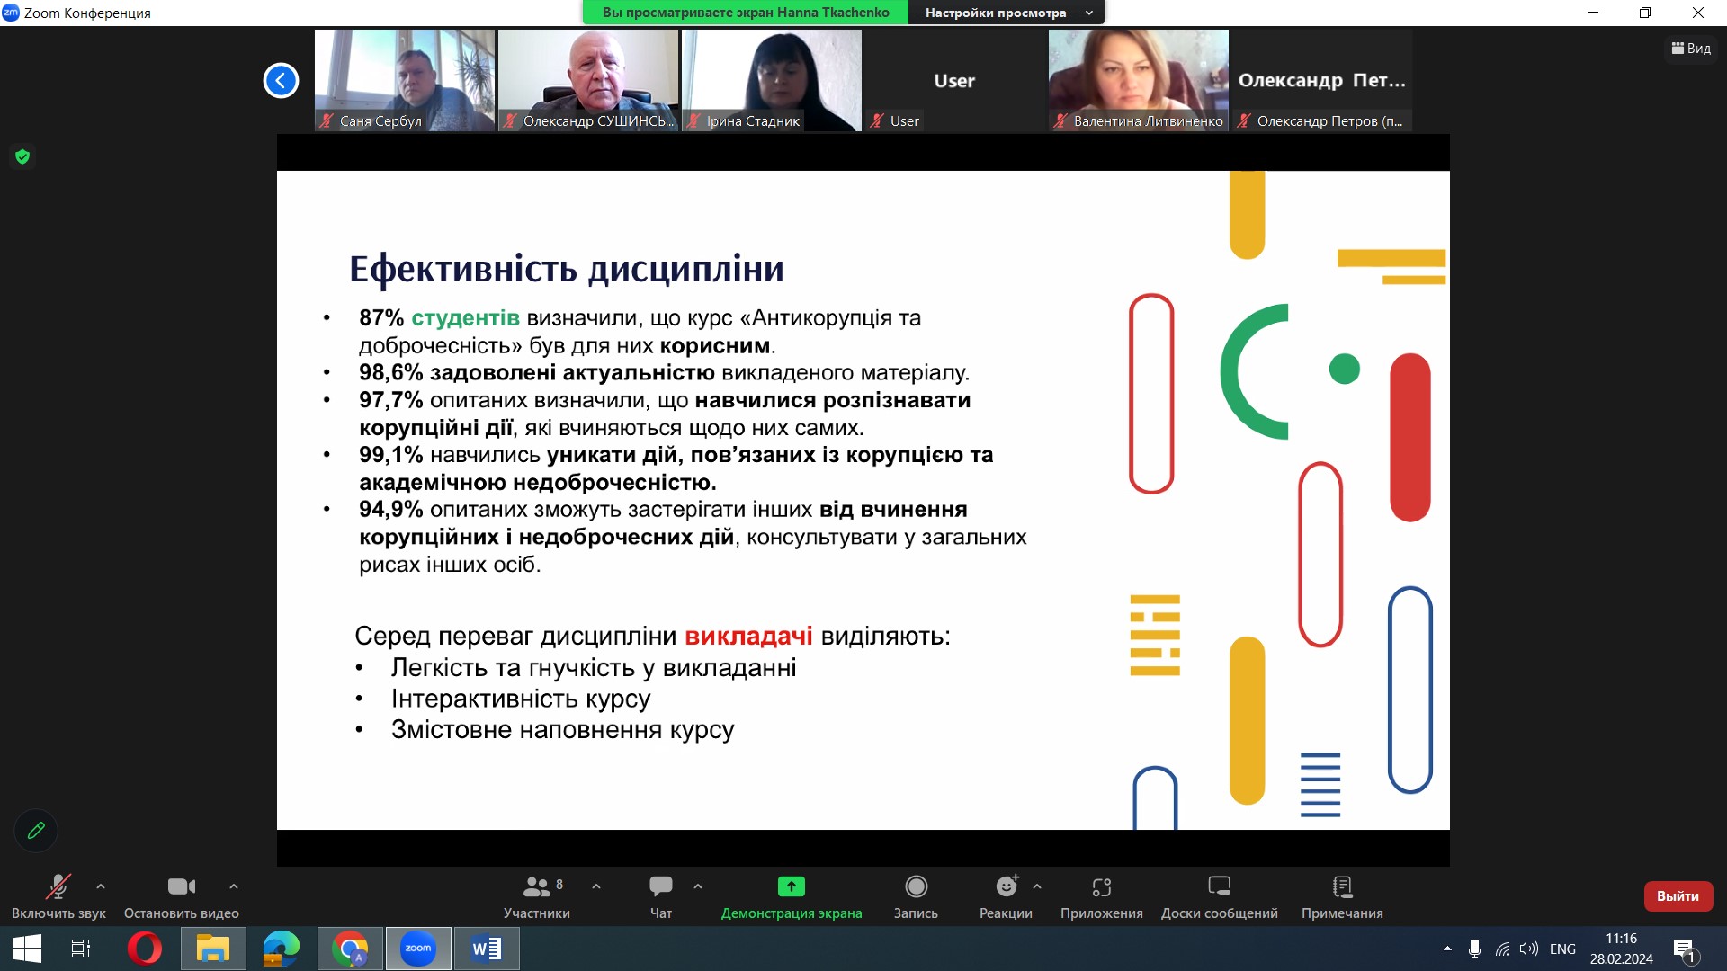This screenshot has height=971, width=1727.
Task: Click the green Share Screen icon
Action: tap(791, 887)
